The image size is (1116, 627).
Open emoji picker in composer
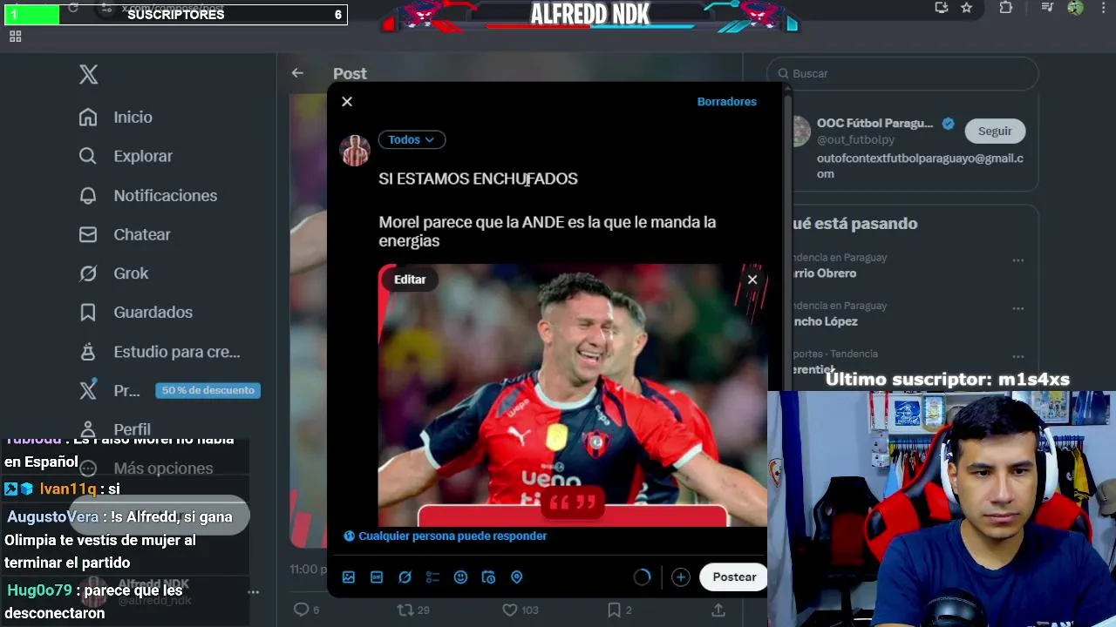[x=460, y=577]
